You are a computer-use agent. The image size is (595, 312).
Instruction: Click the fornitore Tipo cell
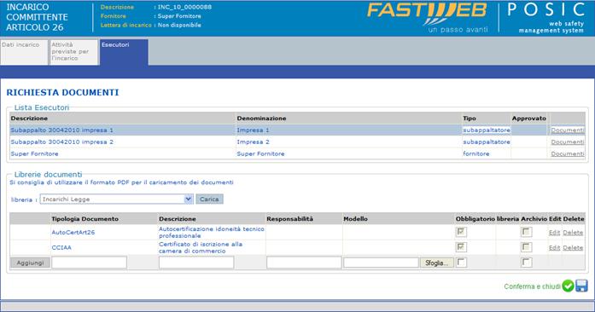(x=476, y=153)
